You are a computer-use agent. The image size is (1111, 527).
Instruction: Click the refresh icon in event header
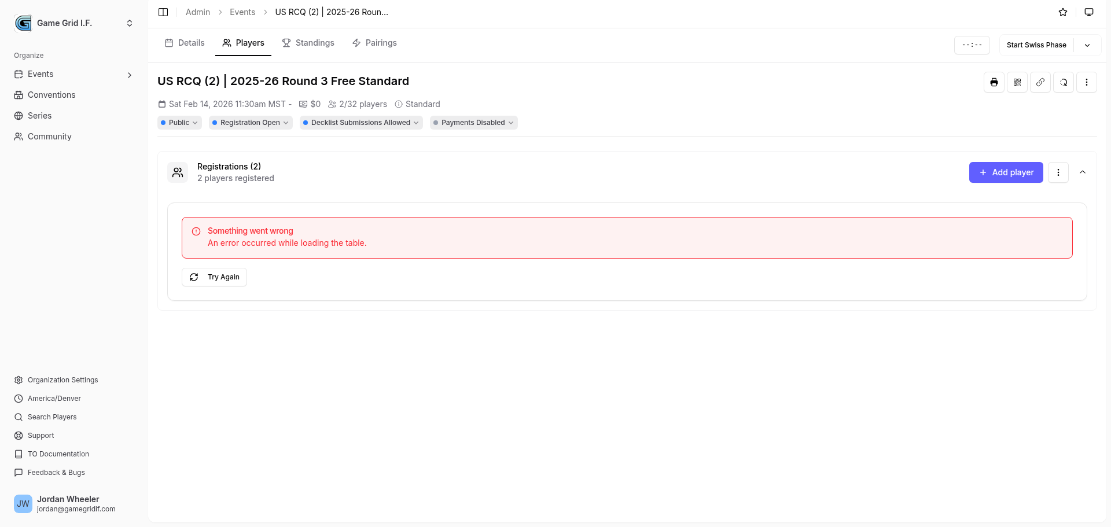1063,82
